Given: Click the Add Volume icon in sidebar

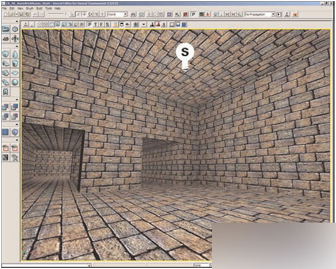Looking at the screenshot, I should tap(15, 132).
